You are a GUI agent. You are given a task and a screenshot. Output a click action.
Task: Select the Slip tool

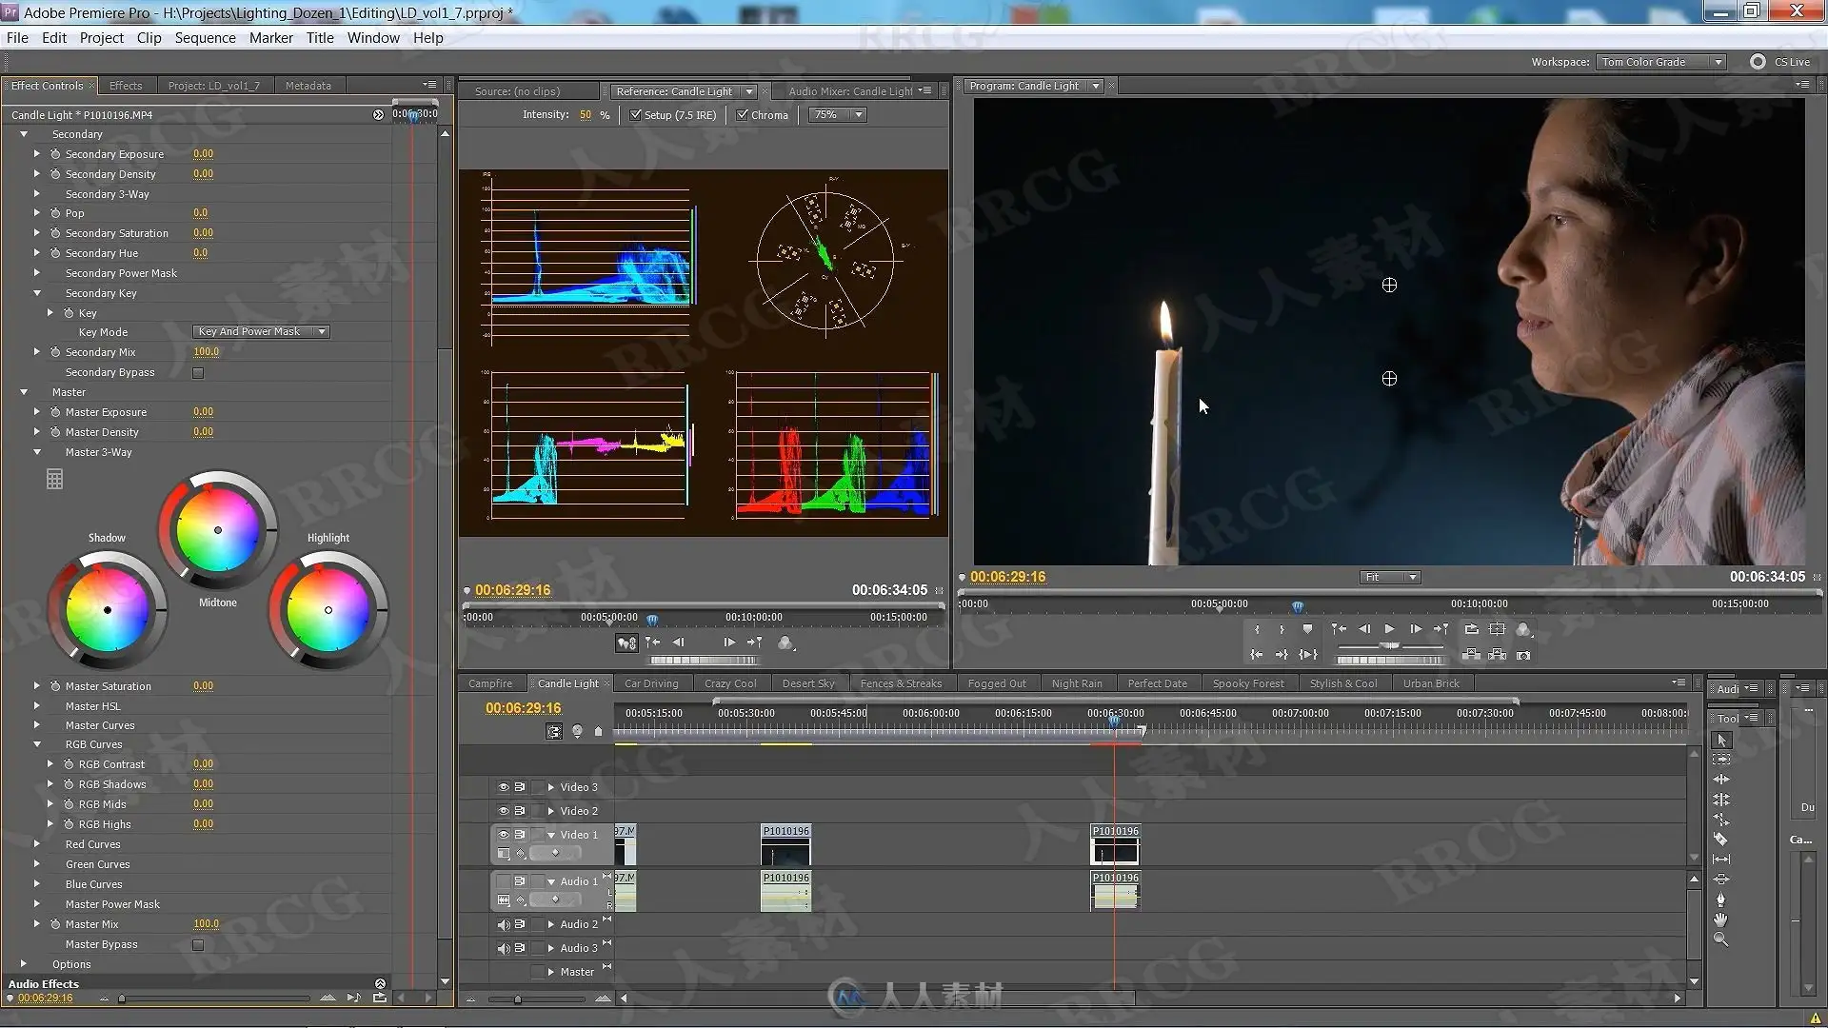point(1721,860)
